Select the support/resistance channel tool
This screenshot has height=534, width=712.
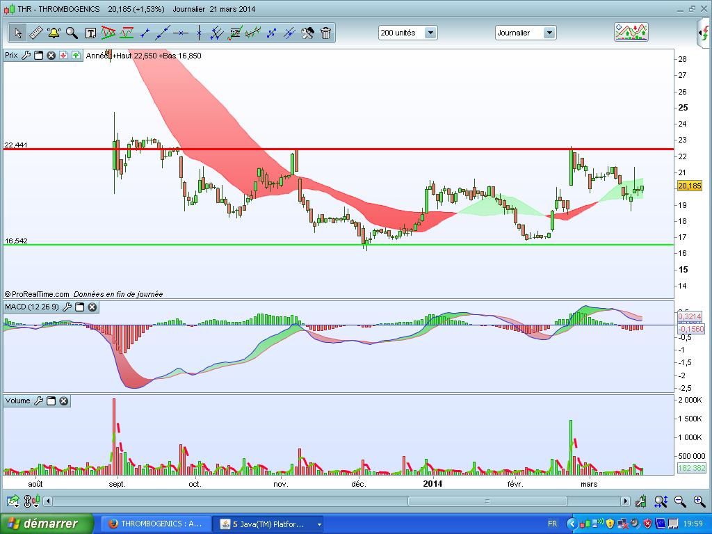(127, 33)
